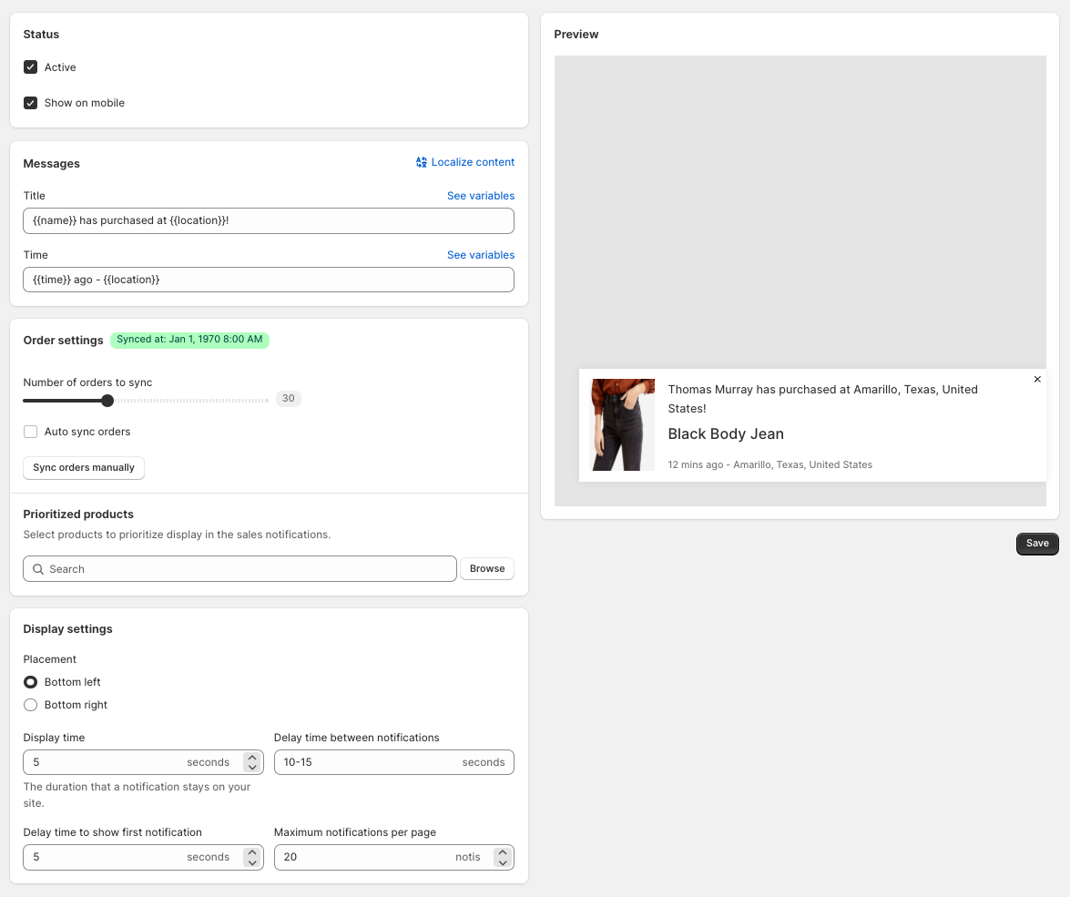This screenshot has width=1070, height=897.
Task: Increase Display time with up arrow
Action: pyautogui.click(x=252, y=757)
